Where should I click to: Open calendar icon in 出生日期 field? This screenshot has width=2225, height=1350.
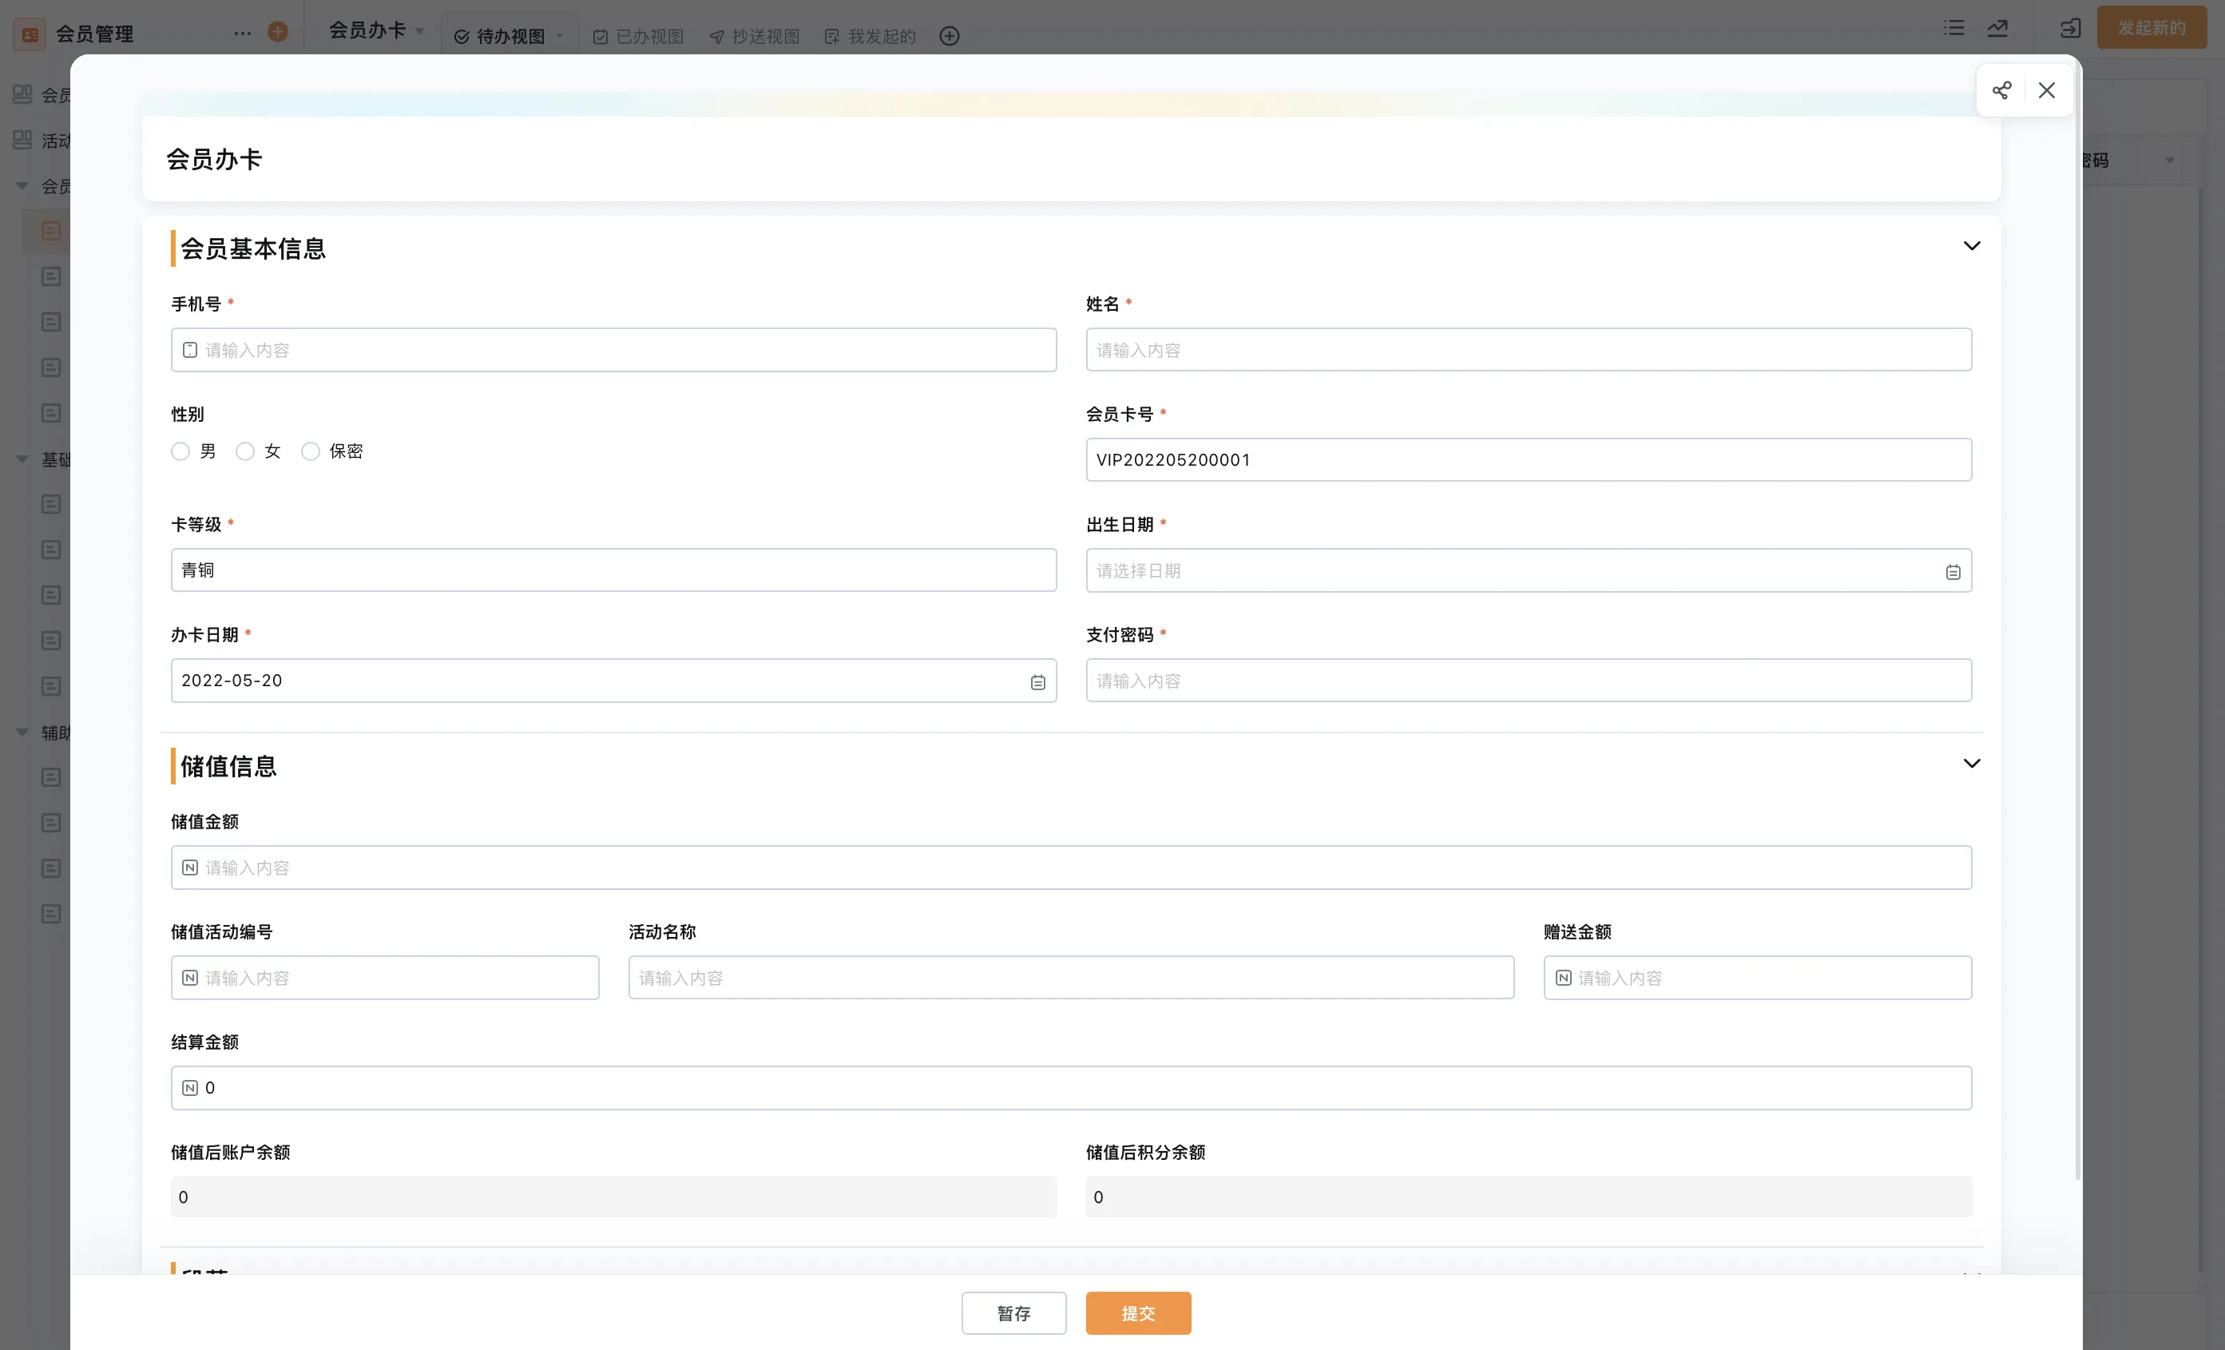pyautogui.click(x=1953, y=572)
